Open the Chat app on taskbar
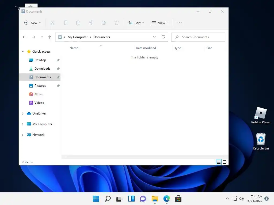The image size is (274, 205). tap(143, 199)
